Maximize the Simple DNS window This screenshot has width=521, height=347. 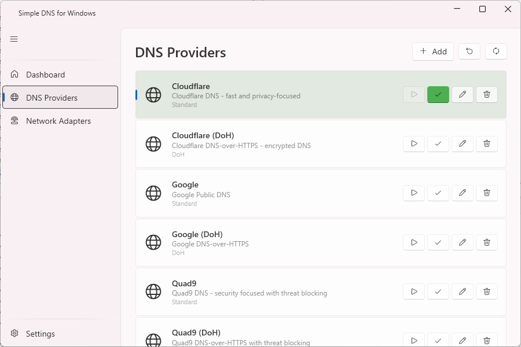[x=482, y=9]
